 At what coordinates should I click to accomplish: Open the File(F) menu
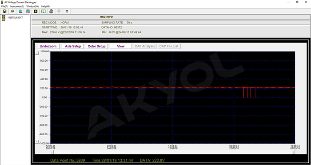click(4, 6)
